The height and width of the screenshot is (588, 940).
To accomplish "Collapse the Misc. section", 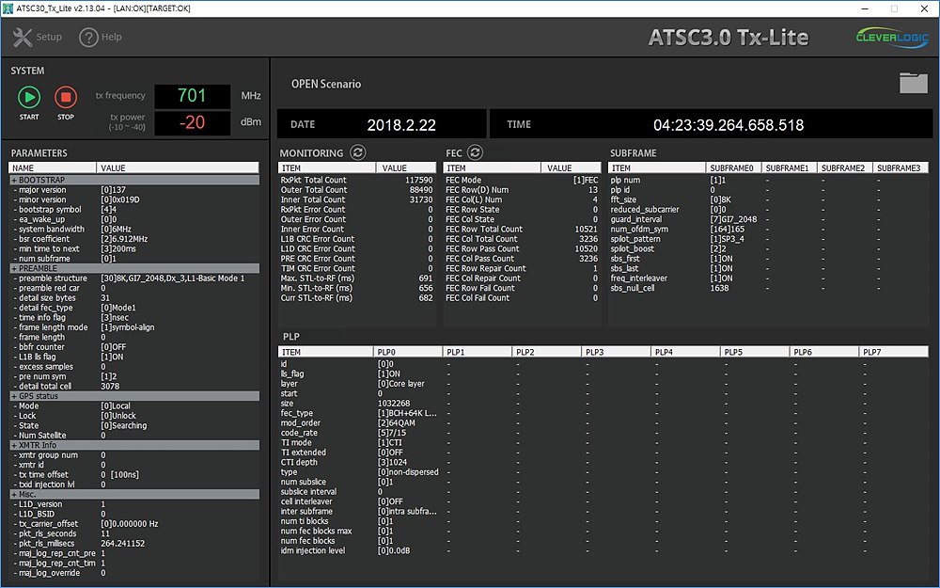I will point(133,495).
